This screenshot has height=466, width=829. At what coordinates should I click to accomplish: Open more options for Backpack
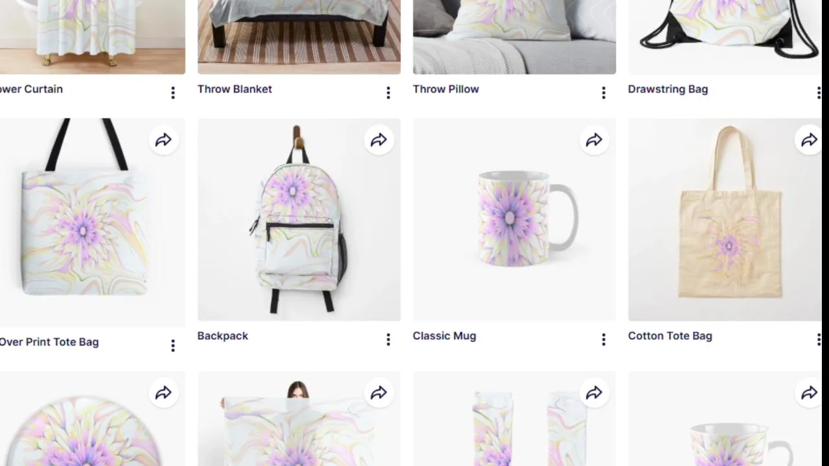point(388,340)
